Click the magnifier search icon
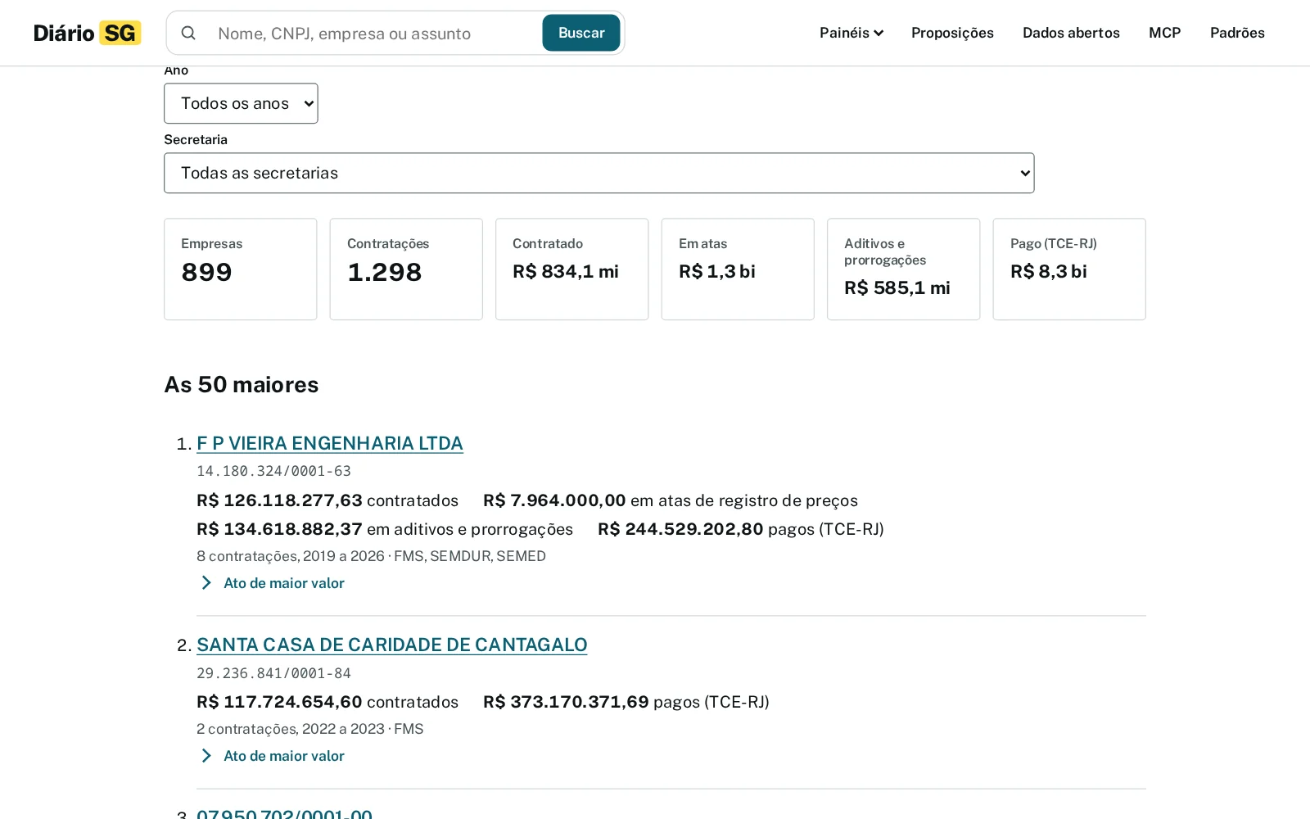 click(188, 33)
